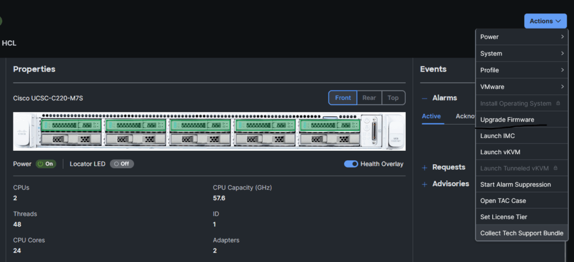
Task: Expand the Profile submenu
Action: click(522, 70)
